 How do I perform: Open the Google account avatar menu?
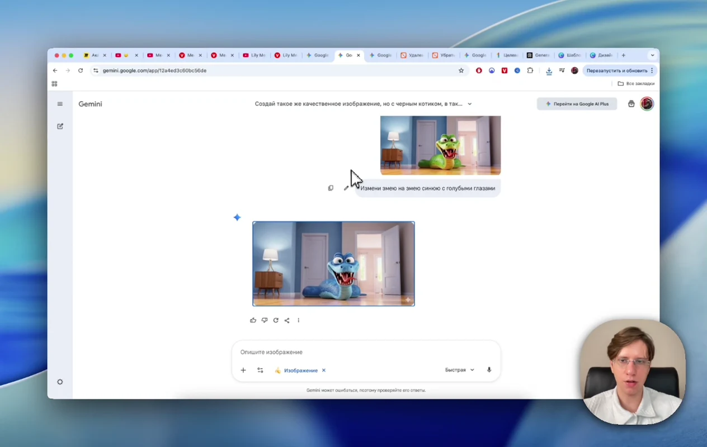pyautogui.click(x=647, y=104)
